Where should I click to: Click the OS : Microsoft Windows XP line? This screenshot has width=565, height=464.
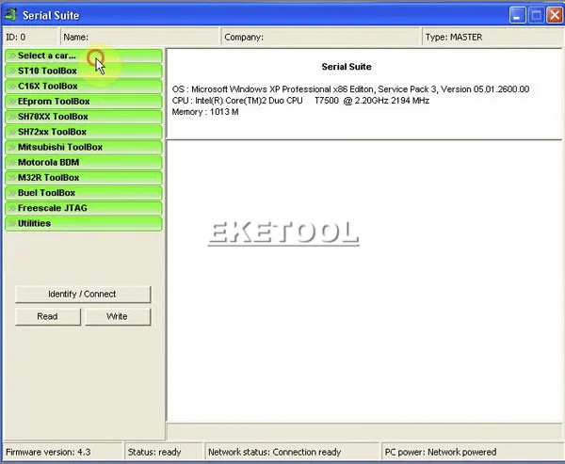pos(350,89)
